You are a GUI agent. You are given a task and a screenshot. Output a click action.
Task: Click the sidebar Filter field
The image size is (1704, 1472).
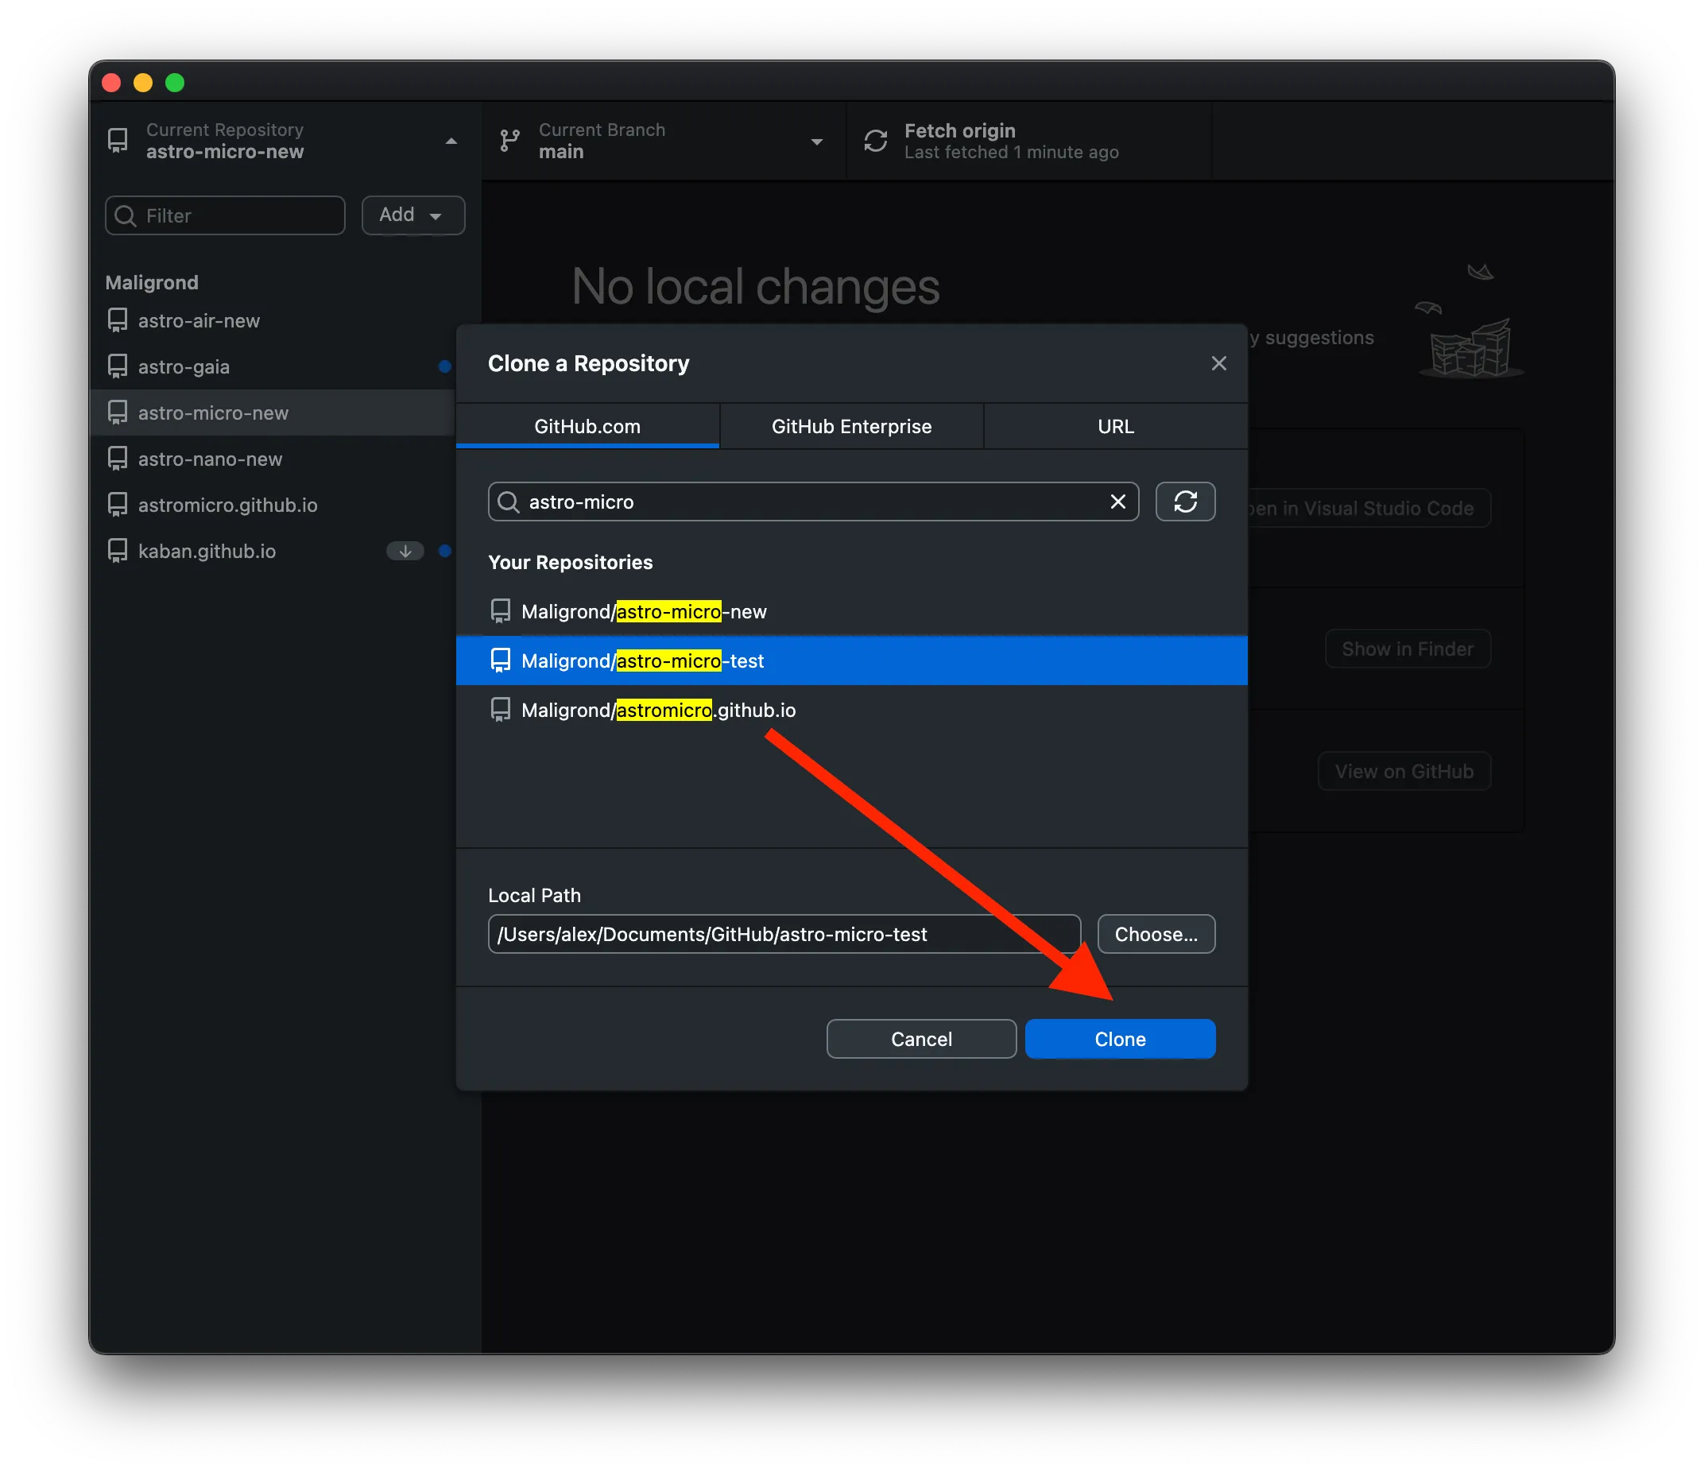(224, 215)
